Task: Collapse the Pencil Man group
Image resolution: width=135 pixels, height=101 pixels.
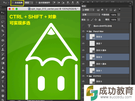Action: (x=87, y=31)
